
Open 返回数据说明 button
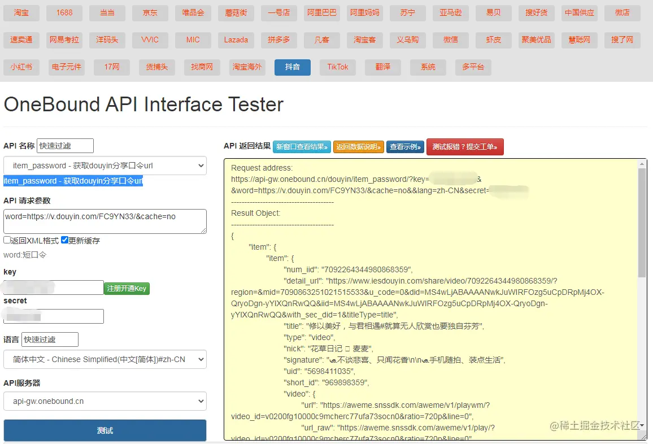(x=359, y=147)
